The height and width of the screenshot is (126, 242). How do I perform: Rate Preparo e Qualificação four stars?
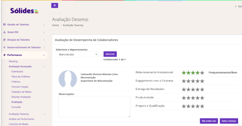[198, 106]
